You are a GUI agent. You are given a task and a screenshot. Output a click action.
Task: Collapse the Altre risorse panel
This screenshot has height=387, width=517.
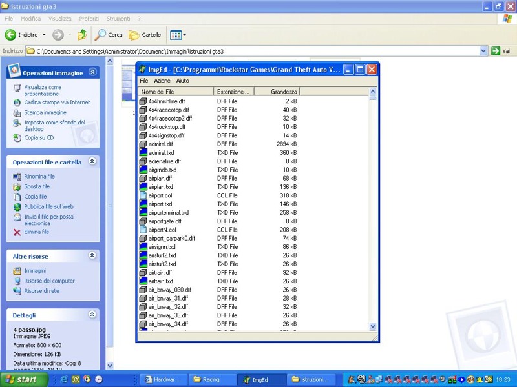pos(92,255)
